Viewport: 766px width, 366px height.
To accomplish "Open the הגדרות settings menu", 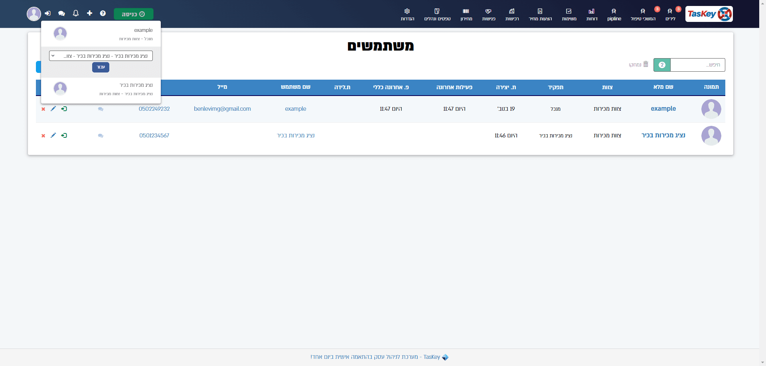I will click(407, 15).
